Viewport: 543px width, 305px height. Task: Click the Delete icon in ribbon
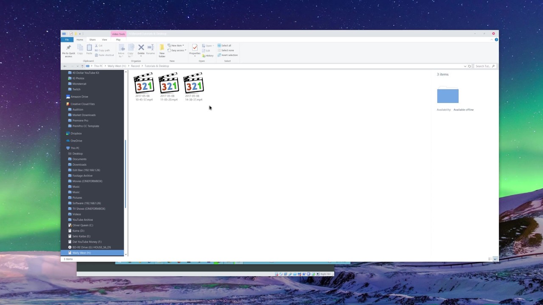[x=141, y=49]
